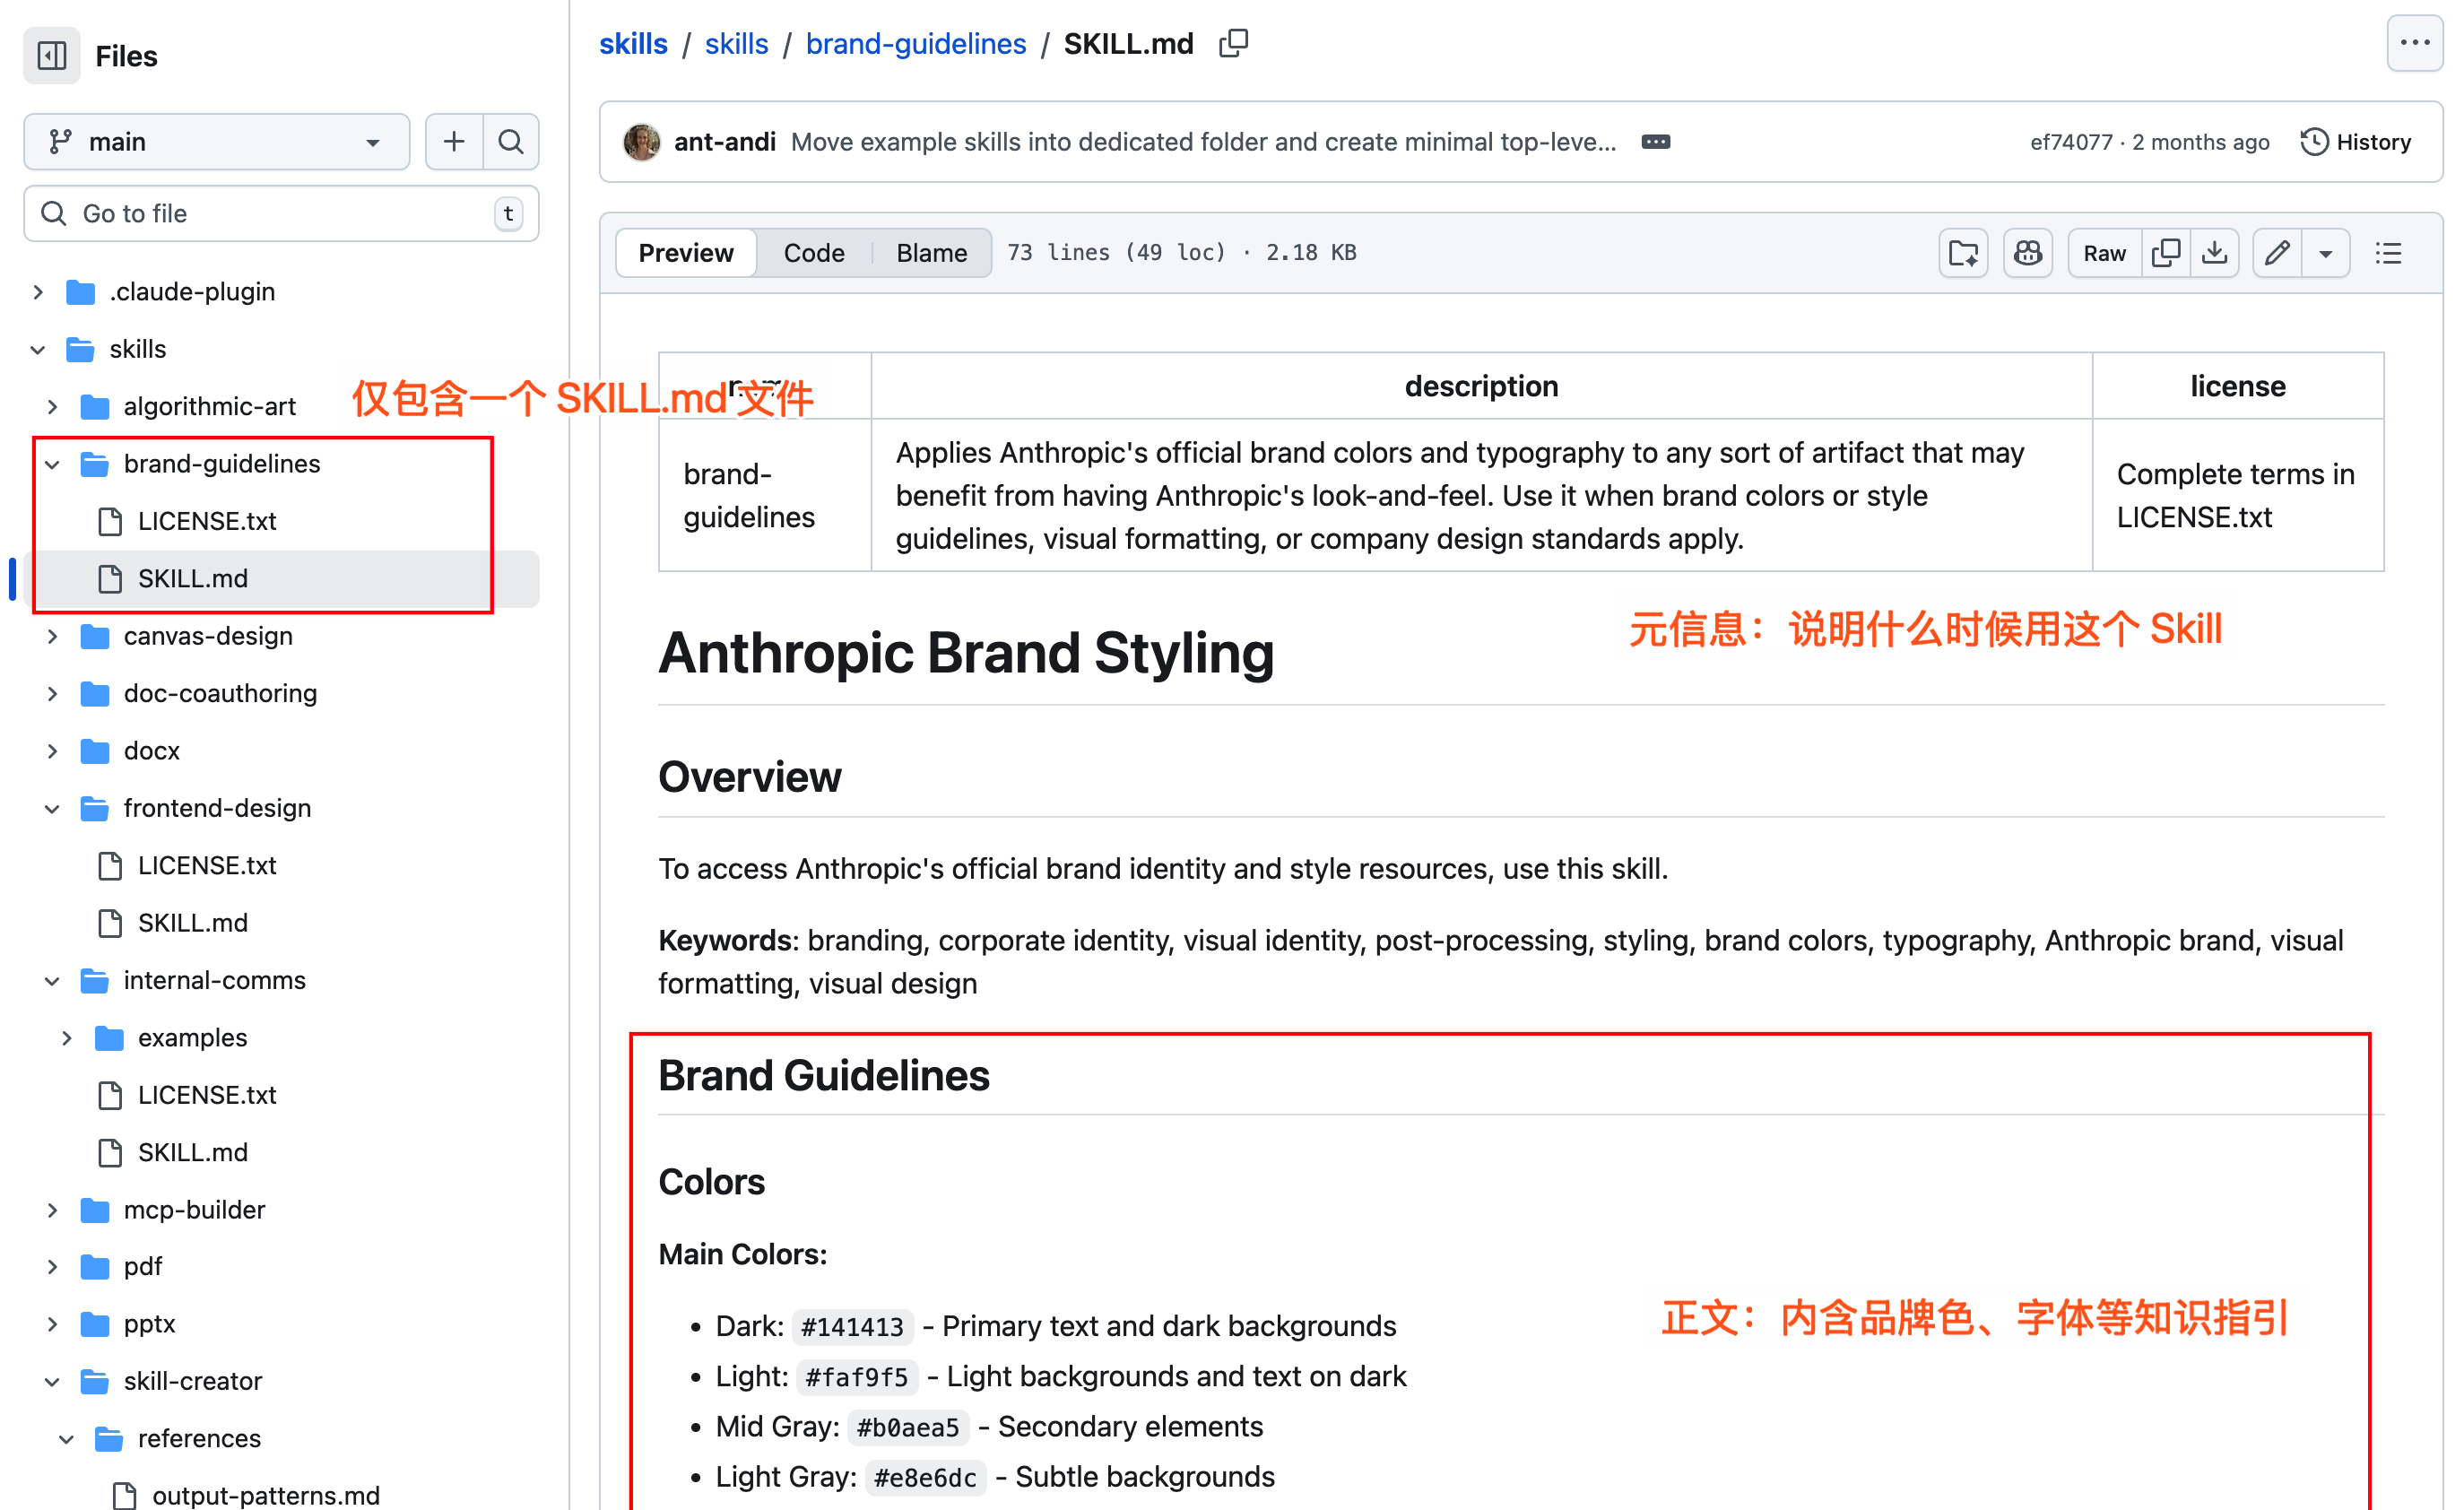Edit SKILL.md with the pencil icon
Image resolution: width=2464 pixels, height=1510 pixels.
[x=2277, y=253]
